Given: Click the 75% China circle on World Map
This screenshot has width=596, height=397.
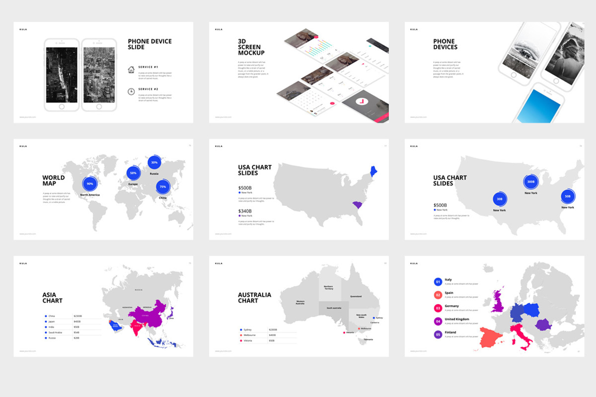Looking at the screenshot, I should pos(163,187).
